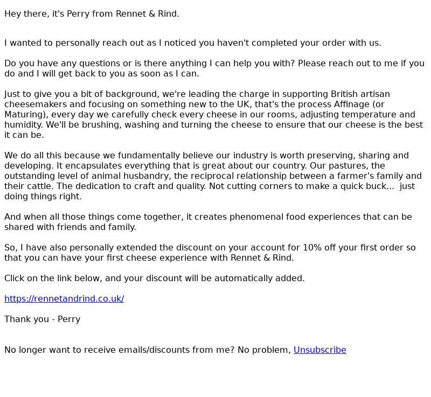Click the sentence about the incomplete order
This screenshot has width=431, height=397.
(193, 43)
